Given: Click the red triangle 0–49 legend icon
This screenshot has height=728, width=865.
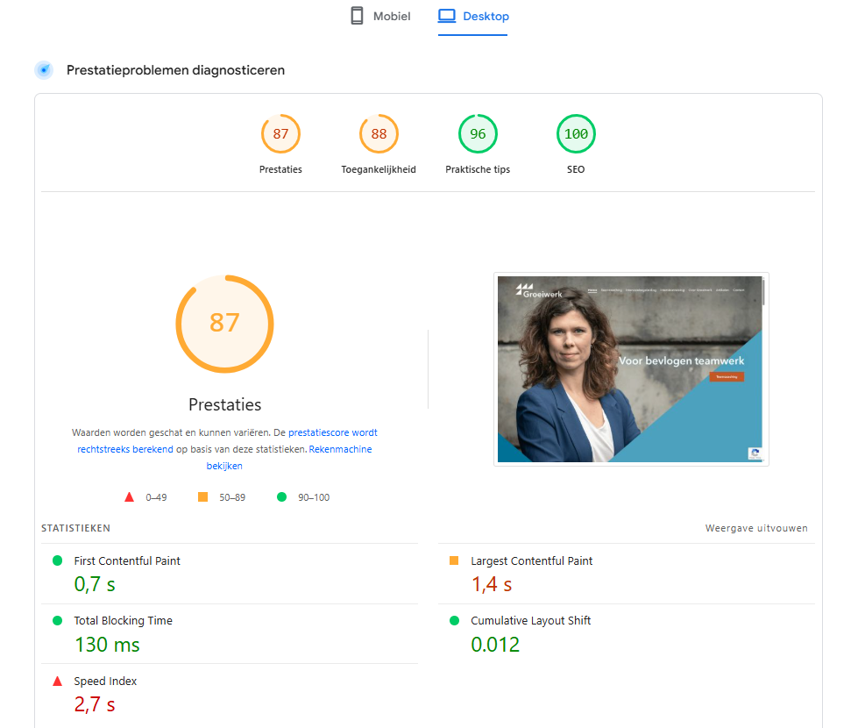Looking at the screenshot, I should [x=130, y=497].
